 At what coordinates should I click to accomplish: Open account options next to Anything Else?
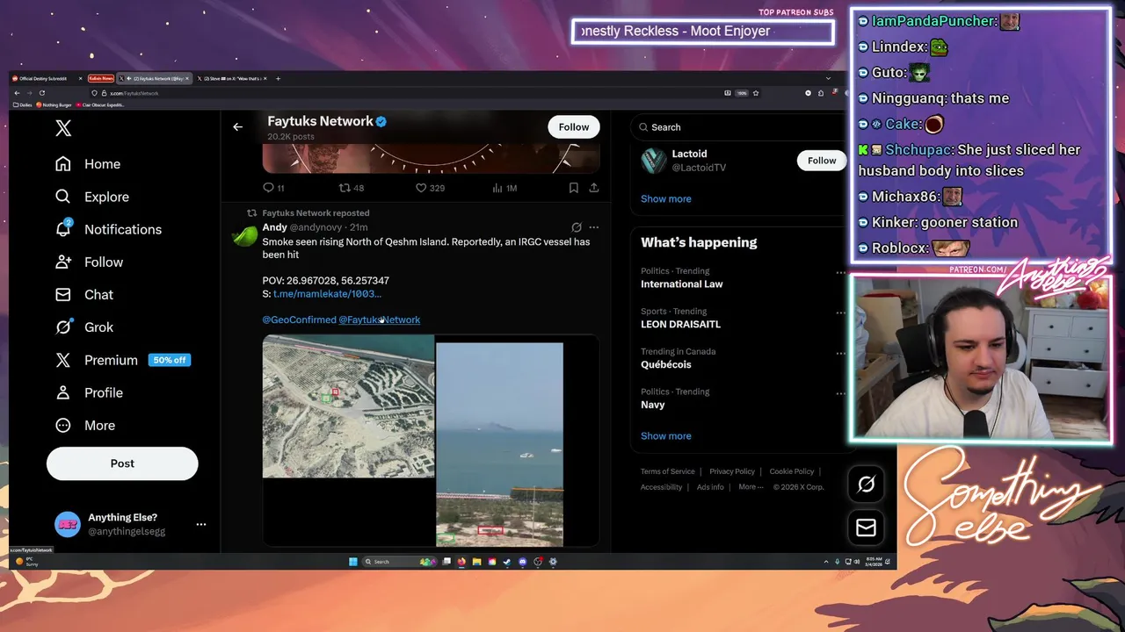[x=201, y=524]
